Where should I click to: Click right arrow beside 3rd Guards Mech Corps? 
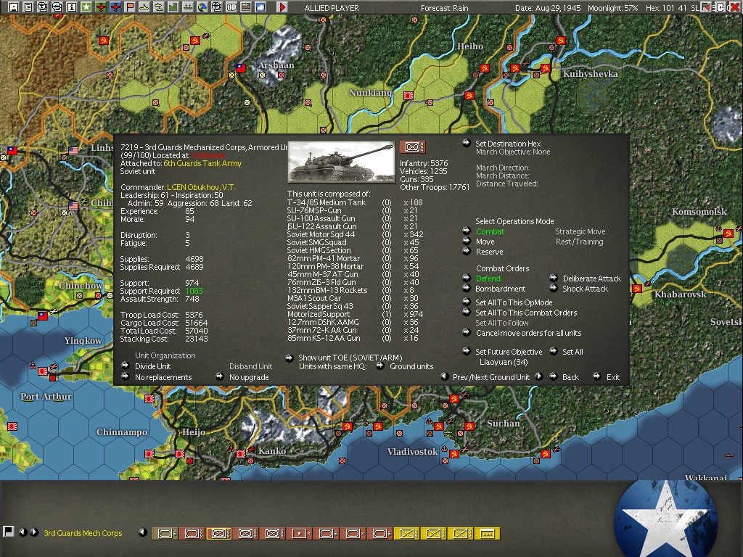click(x=34, y=532)
